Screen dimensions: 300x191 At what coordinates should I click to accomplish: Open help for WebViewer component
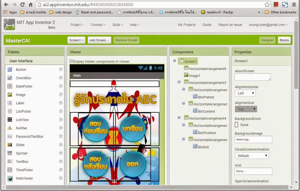61,178
